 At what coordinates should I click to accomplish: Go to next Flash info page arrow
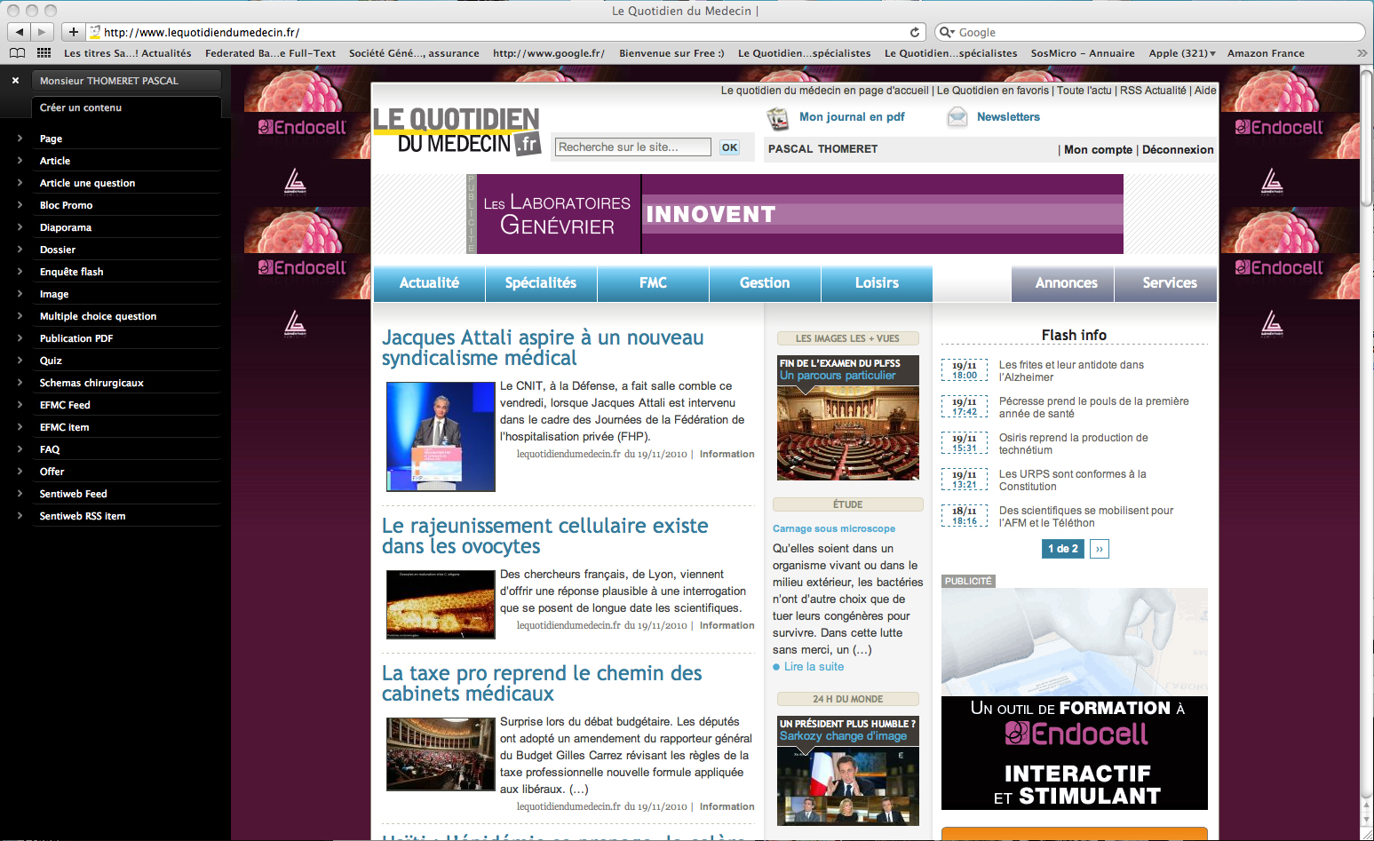click(x=1100, y=549)
